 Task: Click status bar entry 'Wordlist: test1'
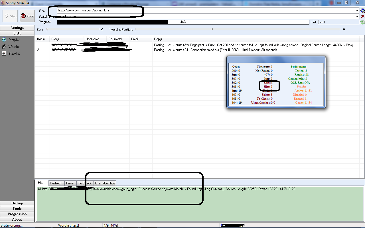pos(69,225)
